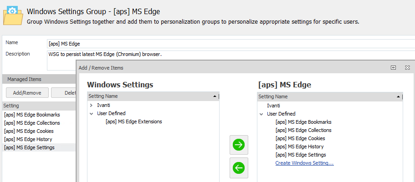
Task: Collapse User Defined in Windows Settings tree
Action: (x=91, y=113)
